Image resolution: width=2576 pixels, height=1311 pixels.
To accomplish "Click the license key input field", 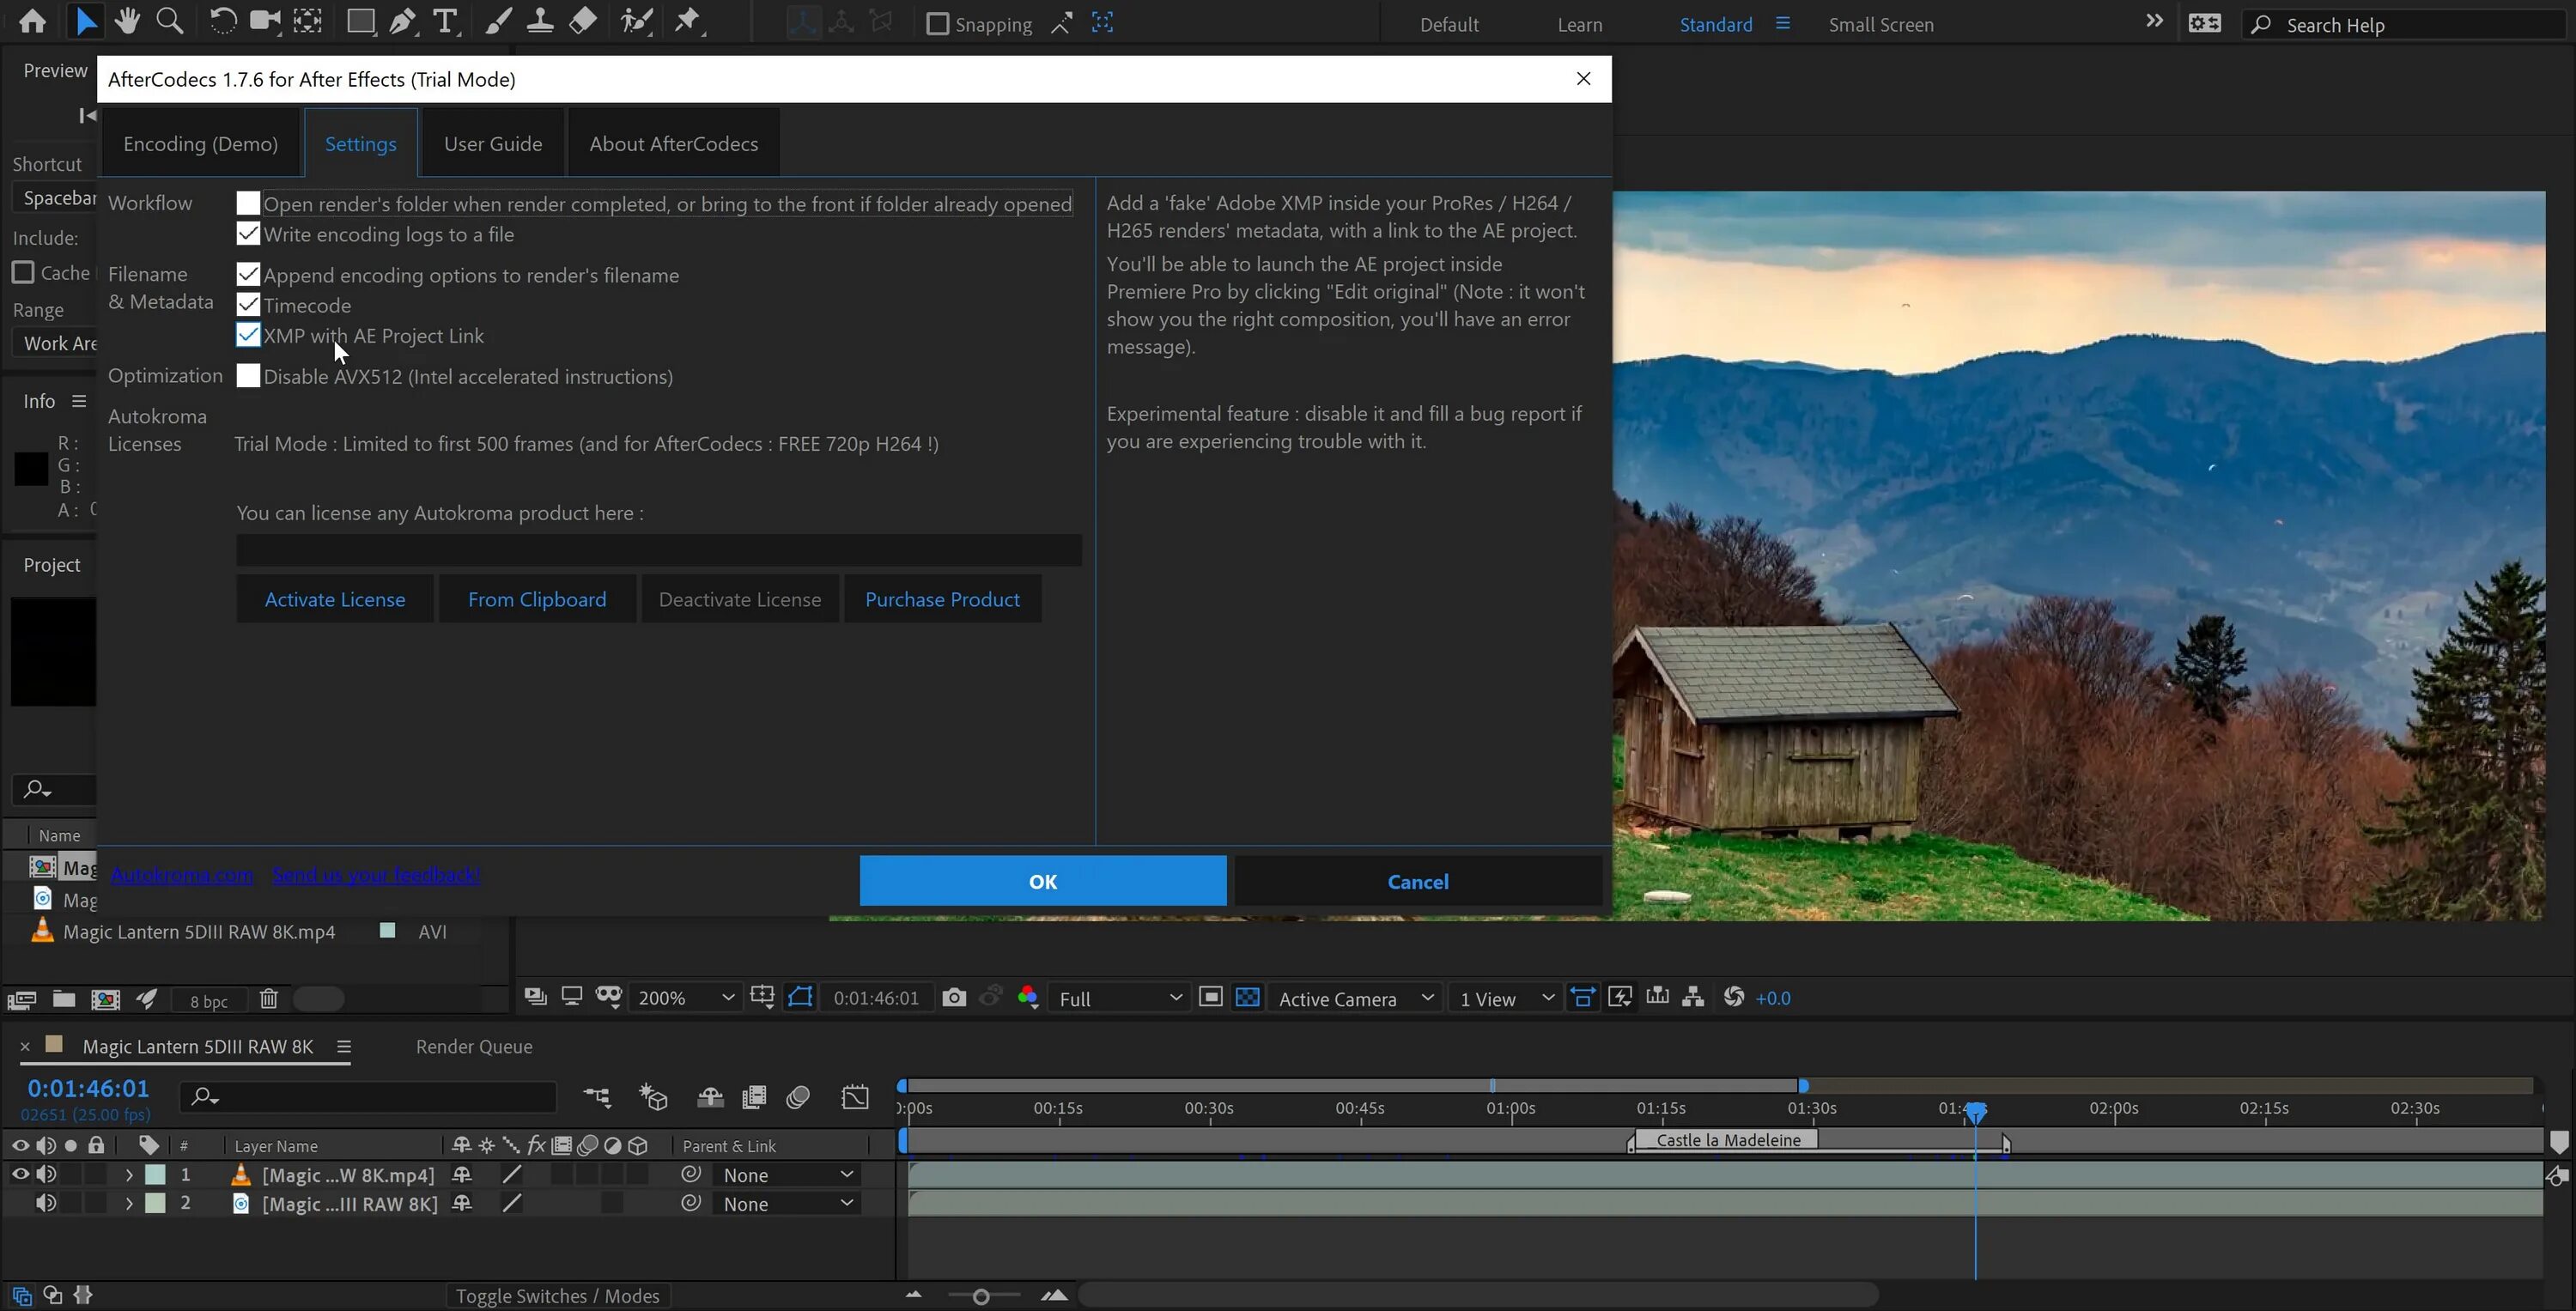I will point(658,550).
